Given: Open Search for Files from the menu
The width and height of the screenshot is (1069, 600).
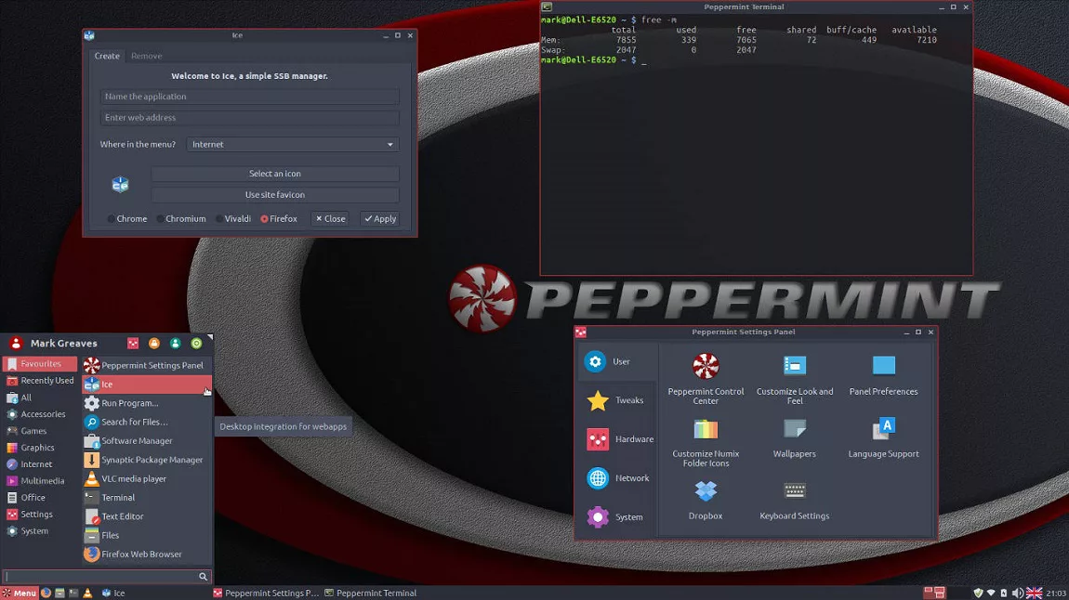Looking at the screenshot, I should pos(147,423).
